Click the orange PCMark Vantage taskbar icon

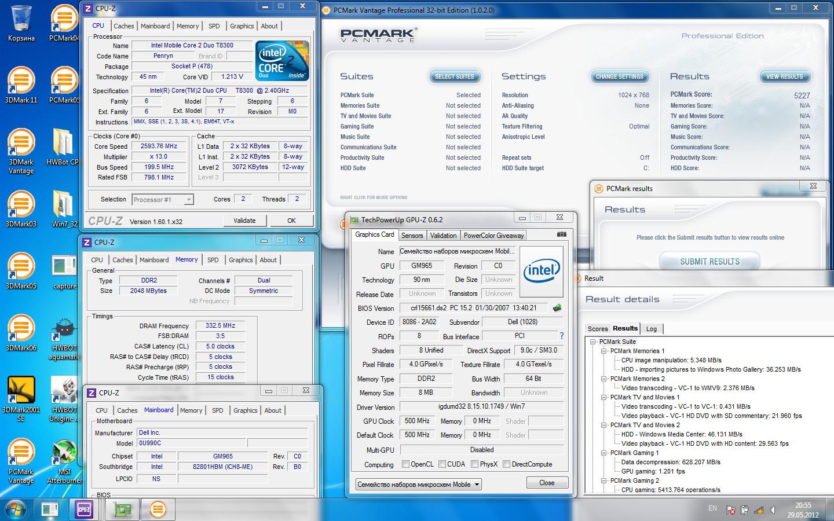click(158, 509)
